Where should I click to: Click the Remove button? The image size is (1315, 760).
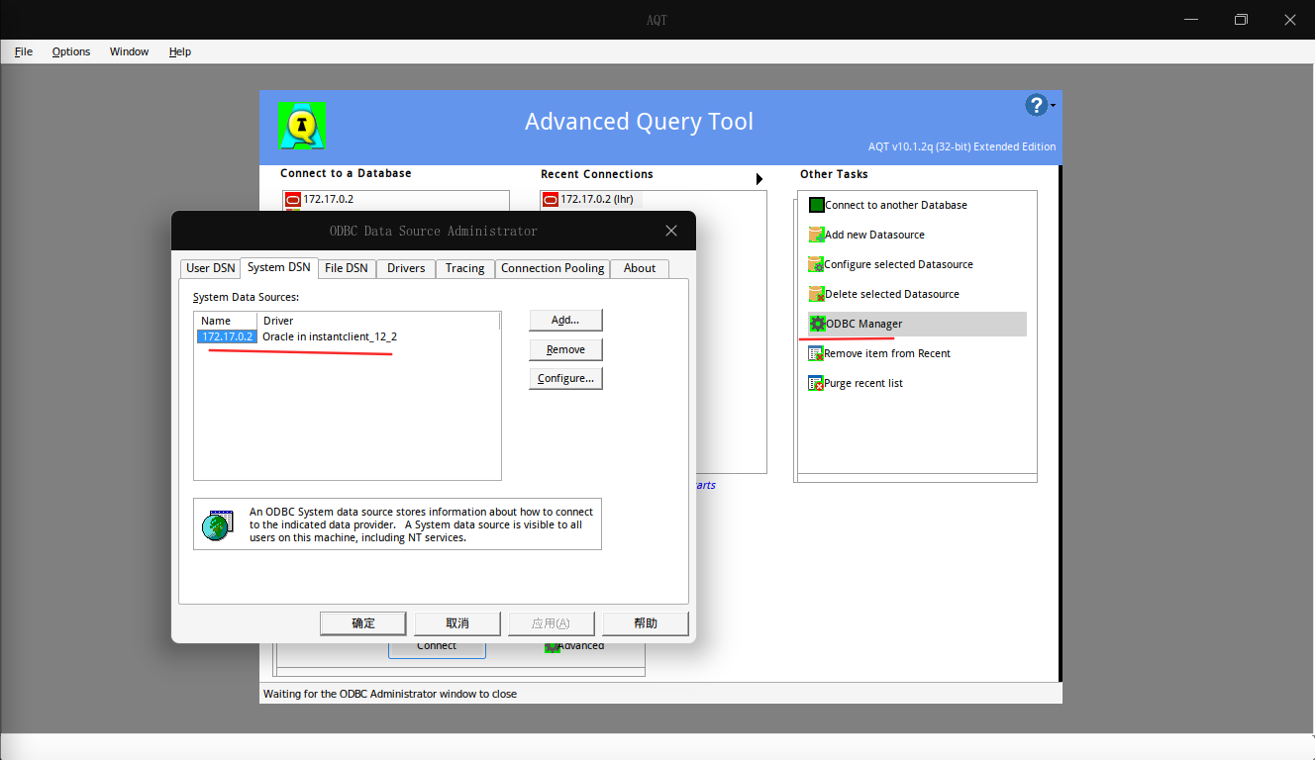click(565, 349)
